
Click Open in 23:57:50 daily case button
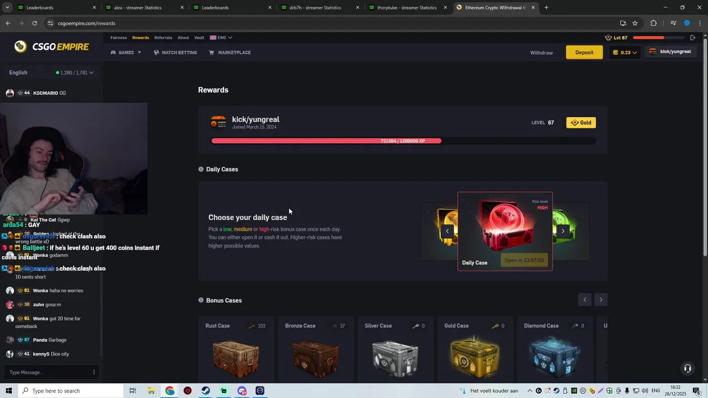(x=524, y=260)
